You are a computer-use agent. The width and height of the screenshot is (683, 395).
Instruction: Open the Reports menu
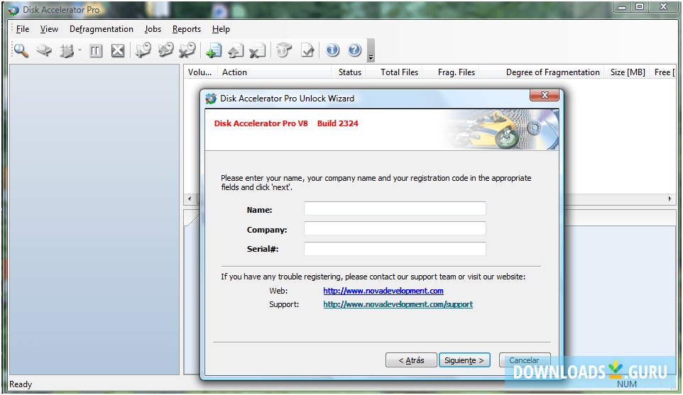coord(187,29)
